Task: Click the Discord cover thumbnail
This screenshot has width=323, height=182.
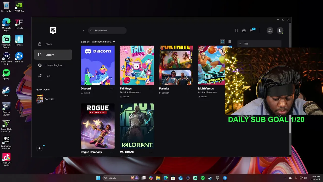Action: [98, 65]
